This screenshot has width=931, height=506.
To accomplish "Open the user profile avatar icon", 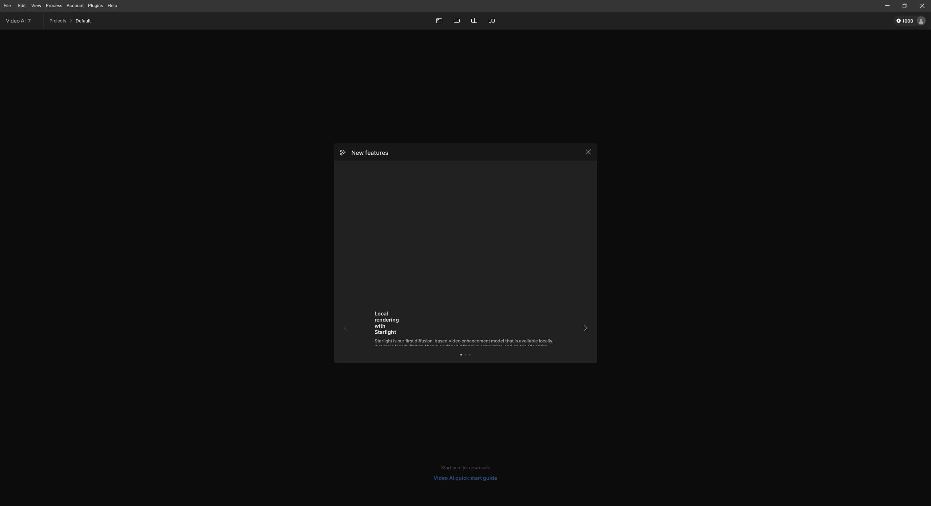I will coord(921,21).
